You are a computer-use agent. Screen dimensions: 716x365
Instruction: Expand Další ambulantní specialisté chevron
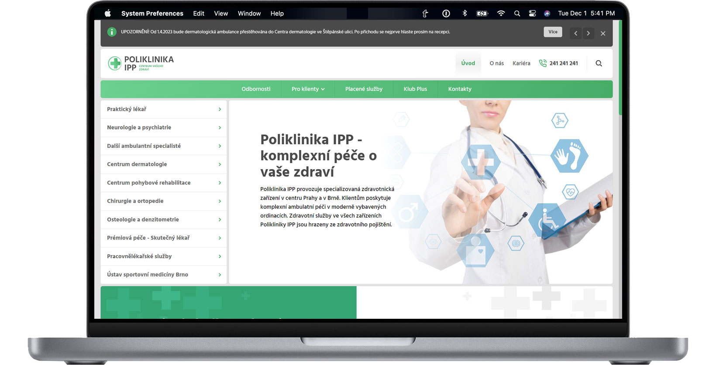tap(220, 146)
